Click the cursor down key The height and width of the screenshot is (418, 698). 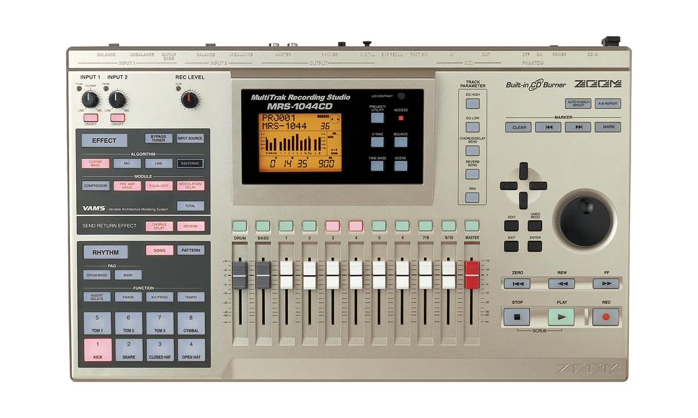pos(523,200)
